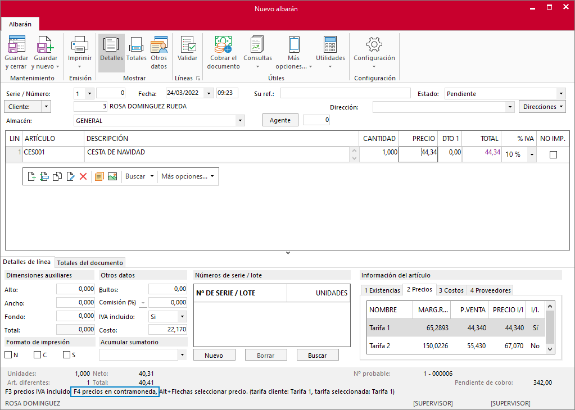The height and width of the screenshot is (410, 575).
Task: Click the Guardar y cerrar icon
Action: [16, 44]
